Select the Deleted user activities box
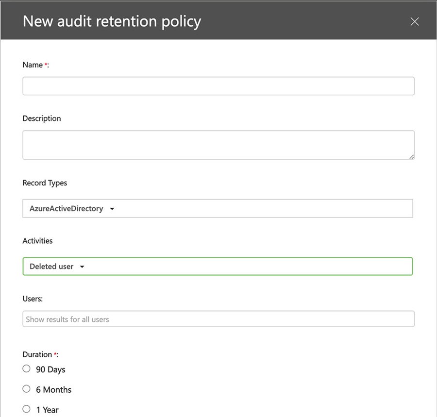Screen dimensions: 437x417 pos(218,266)
